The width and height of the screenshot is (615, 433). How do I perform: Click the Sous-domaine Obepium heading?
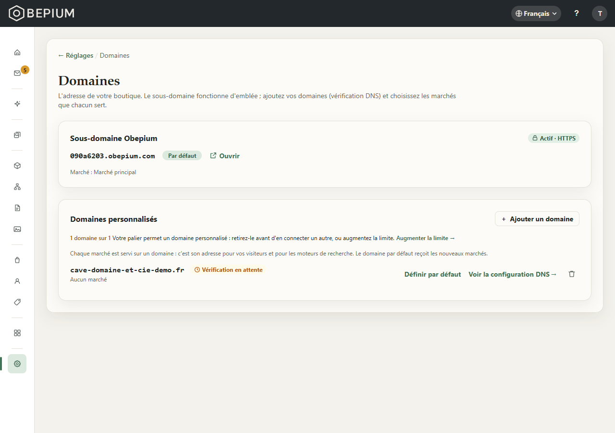tap(114, 138)
